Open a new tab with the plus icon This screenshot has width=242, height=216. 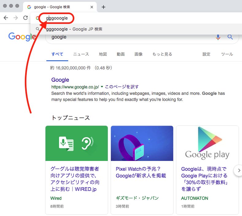(x=103, y=7)
